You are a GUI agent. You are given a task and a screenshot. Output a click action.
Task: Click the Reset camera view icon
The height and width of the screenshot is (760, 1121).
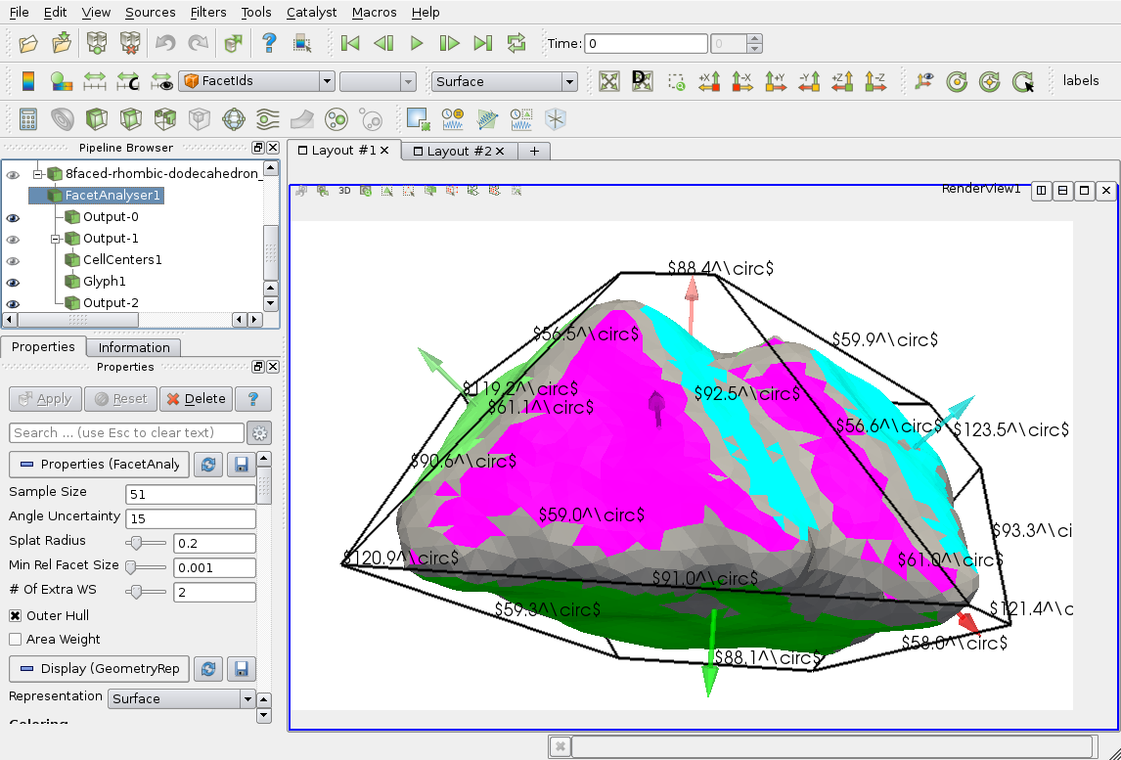609,82
